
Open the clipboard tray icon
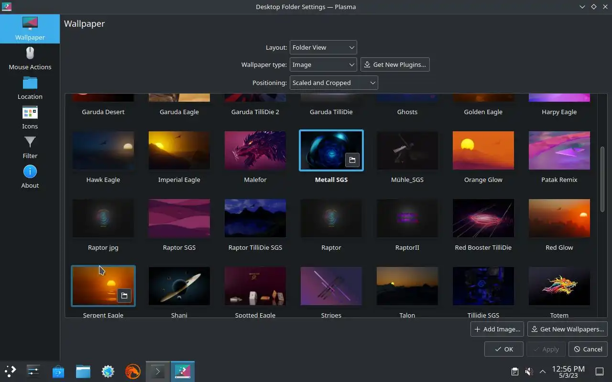click(x=515, y=371)
